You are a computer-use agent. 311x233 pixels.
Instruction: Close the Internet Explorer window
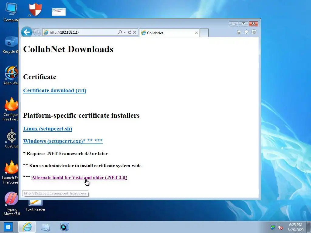point(253,24)
